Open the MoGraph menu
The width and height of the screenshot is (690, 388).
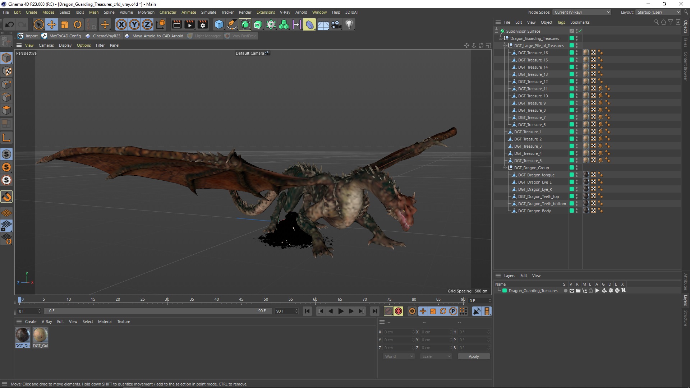[x=146, y=12]
